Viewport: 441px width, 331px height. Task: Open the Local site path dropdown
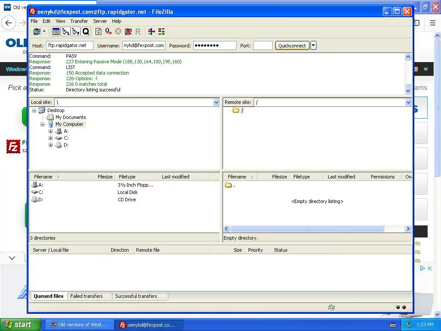[x=216, y=103]
